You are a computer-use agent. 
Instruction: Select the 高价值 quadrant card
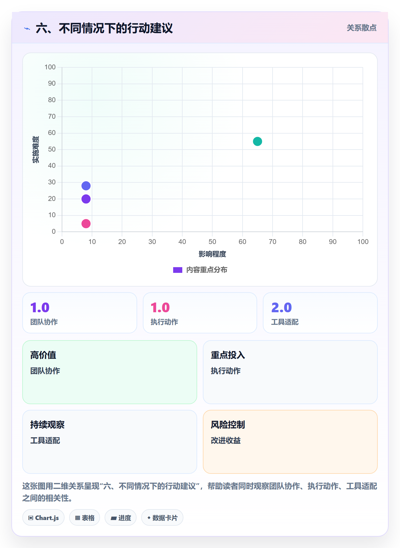110,372
